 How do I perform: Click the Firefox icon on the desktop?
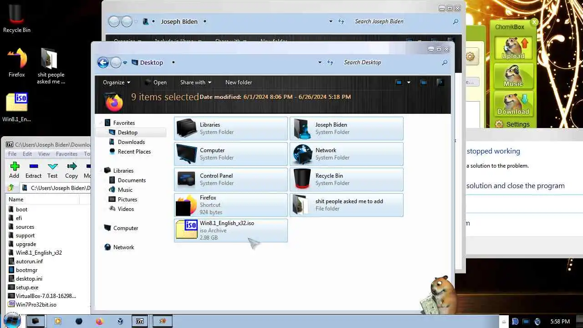click(17, 63)
